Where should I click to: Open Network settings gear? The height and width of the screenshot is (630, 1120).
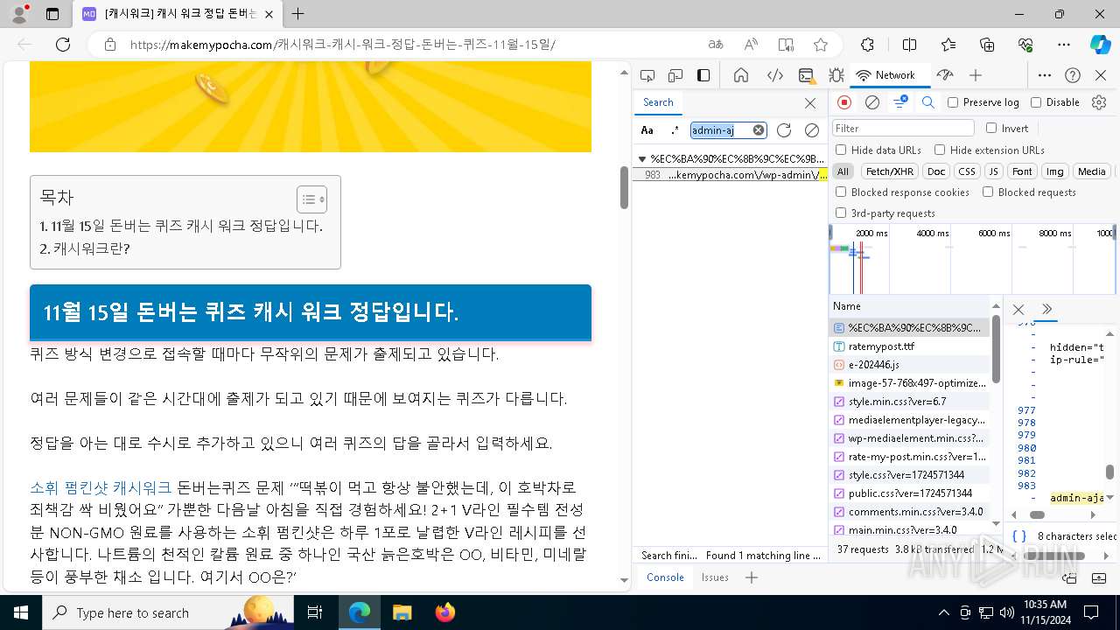point(1099,102)
